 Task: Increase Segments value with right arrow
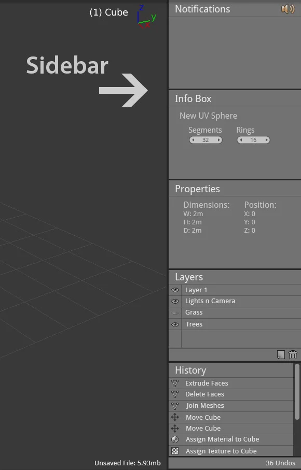pyautogui.click(x=219, y=140)
